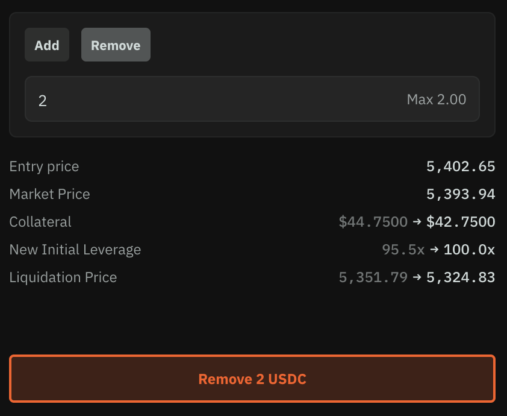507x416 pixels.
Task: Click the new leverage value 100.0x
Action: tap(469, 250)
